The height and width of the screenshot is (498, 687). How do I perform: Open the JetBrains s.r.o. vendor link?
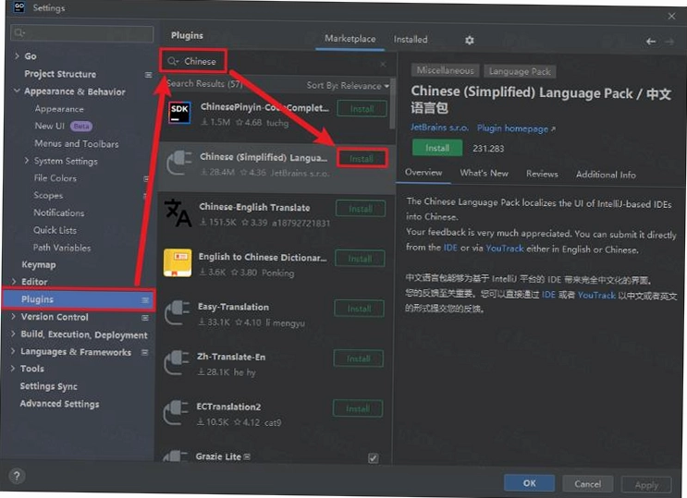pyautogui.click(x=439, y=128)
